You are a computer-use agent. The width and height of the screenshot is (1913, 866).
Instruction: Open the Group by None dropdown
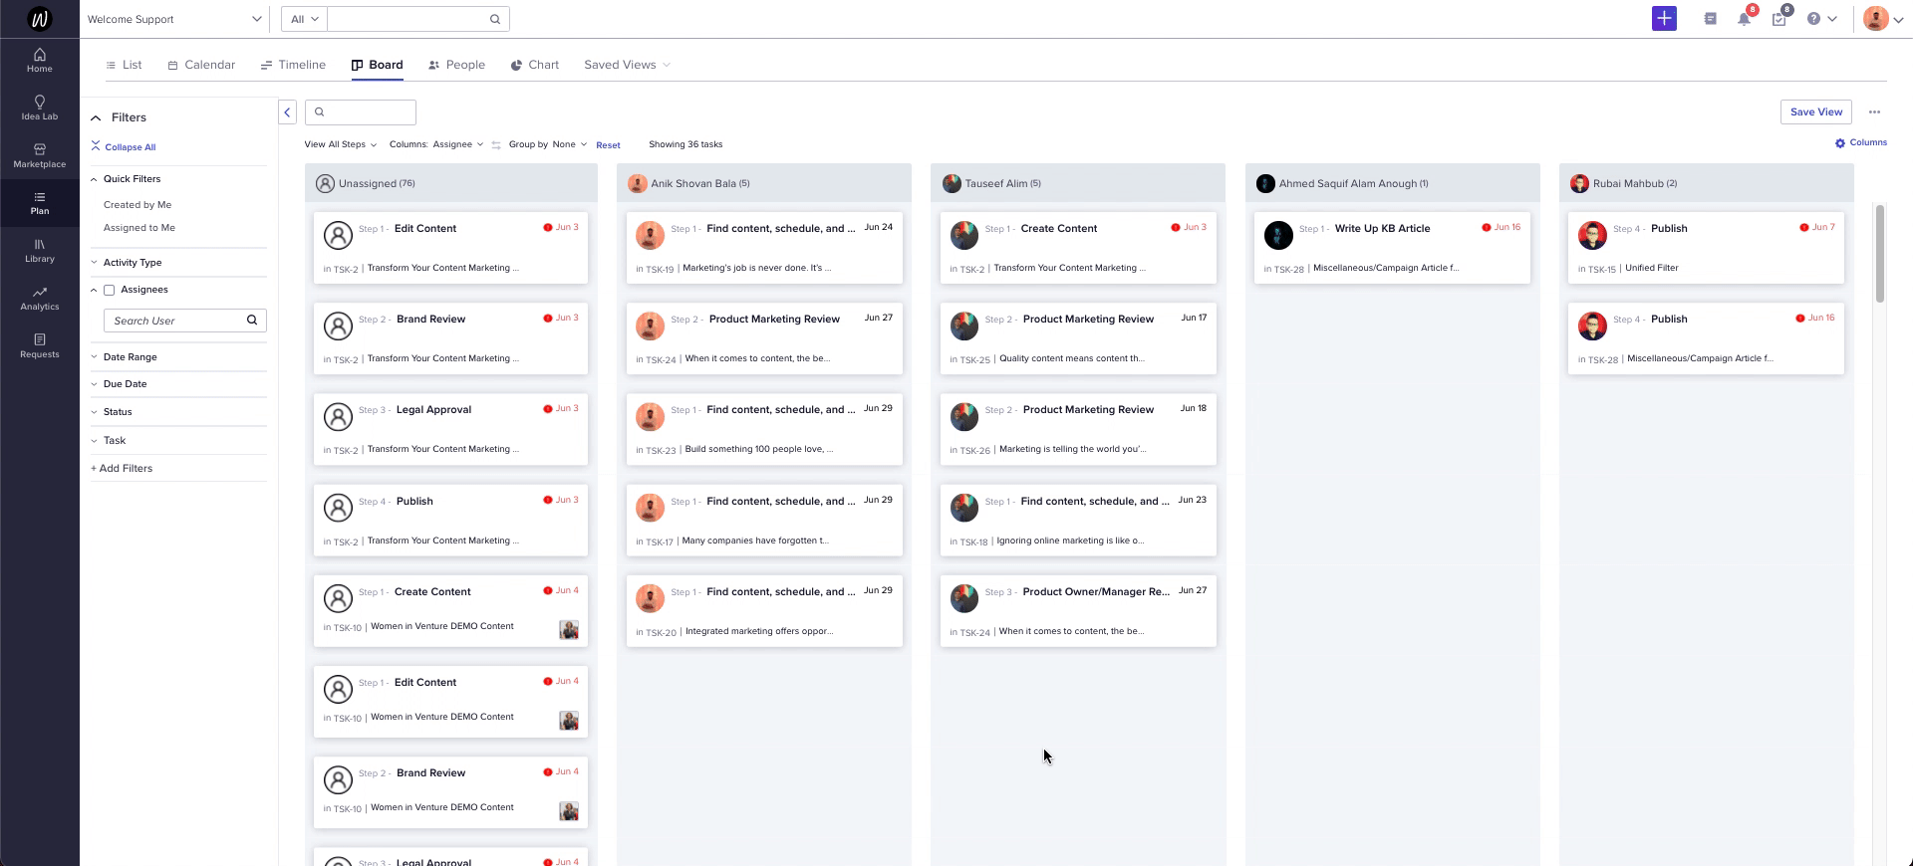pyautogui.click(x=548, y=145)
